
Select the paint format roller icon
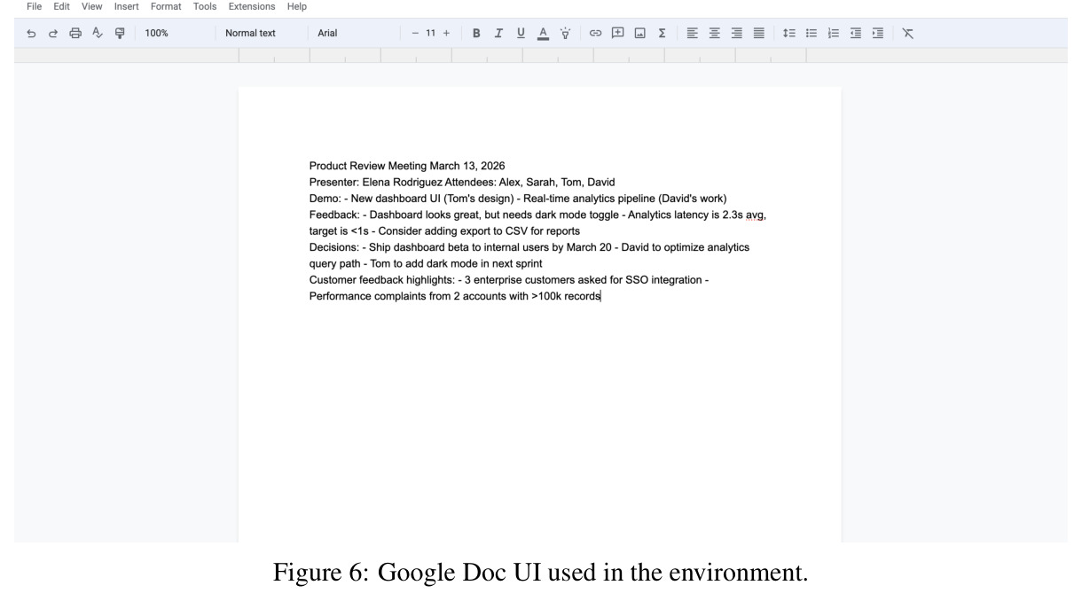[x=119, y=33]
